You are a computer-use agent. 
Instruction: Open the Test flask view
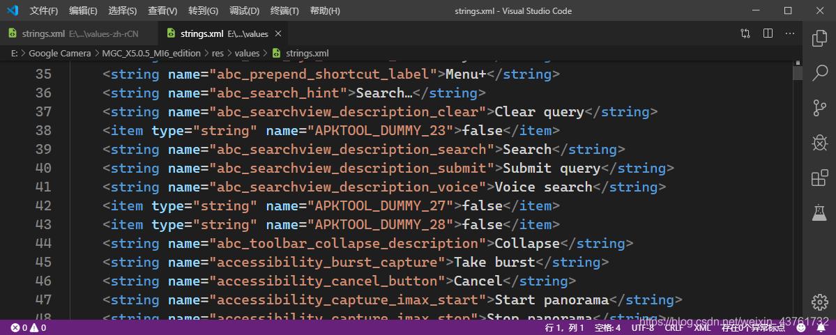819,212
